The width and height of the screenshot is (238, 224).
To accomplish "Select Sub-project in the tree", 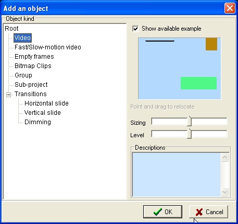I will point(31,85).
